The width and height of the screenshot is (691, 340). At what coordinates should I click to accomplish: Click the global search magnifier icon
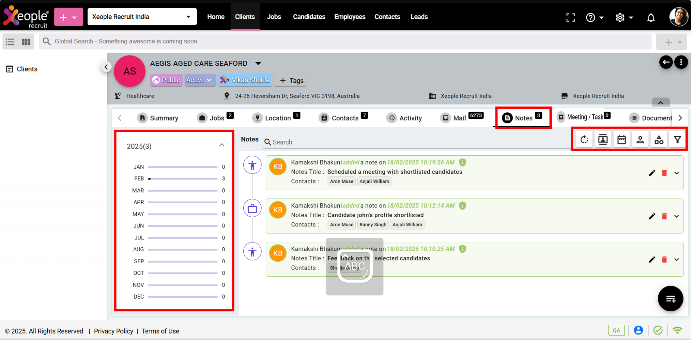point(47,41)
